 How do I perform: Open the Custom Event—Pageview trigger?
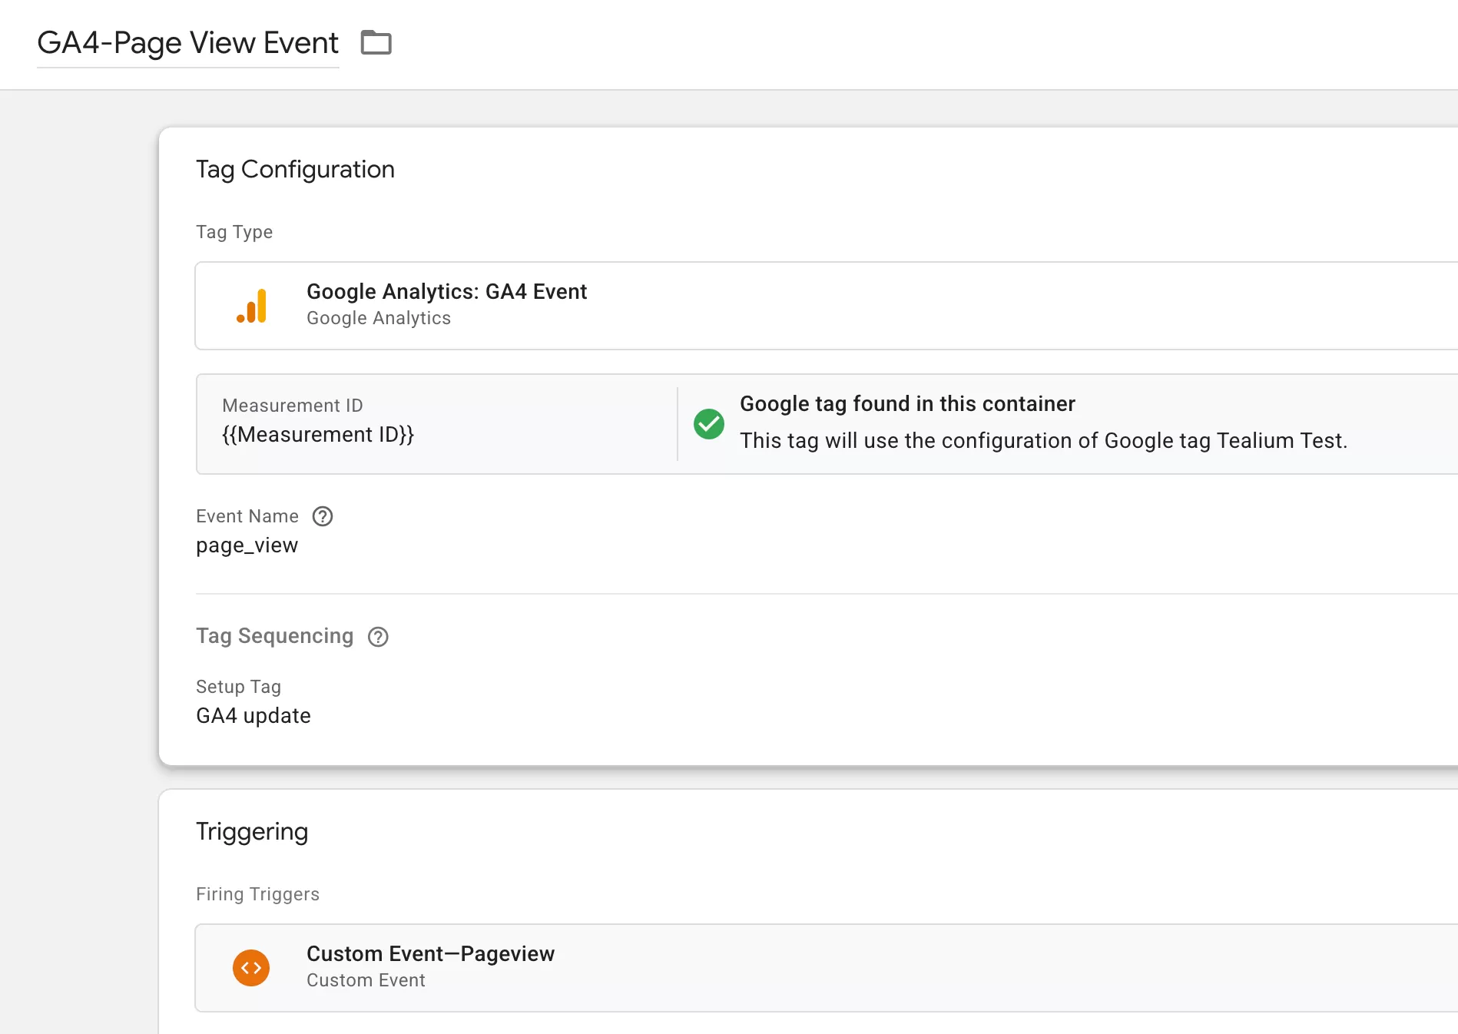[827, 968]
